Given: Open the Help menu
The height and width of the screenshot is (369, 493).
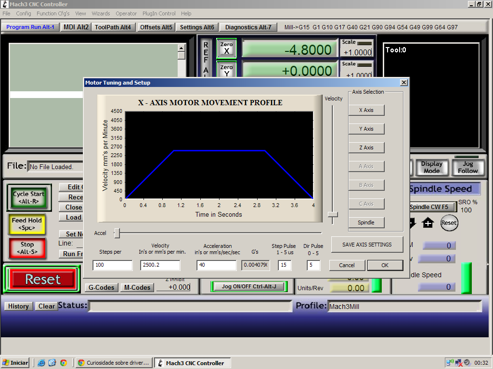Looking at the screenshot, I should tap(186, 13).
